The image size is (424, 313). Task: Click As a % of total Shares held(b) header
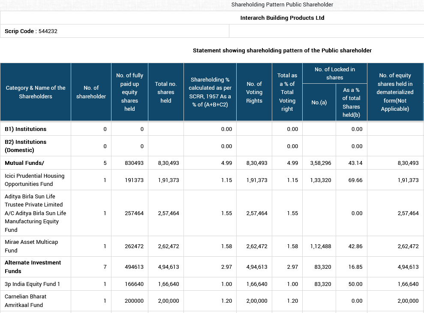tap(351, 102)
